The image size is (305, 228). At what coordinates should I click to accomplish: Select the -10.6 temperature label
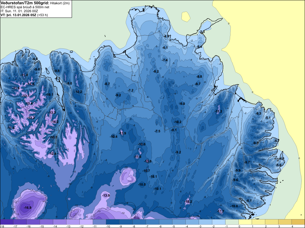[142, 144]
